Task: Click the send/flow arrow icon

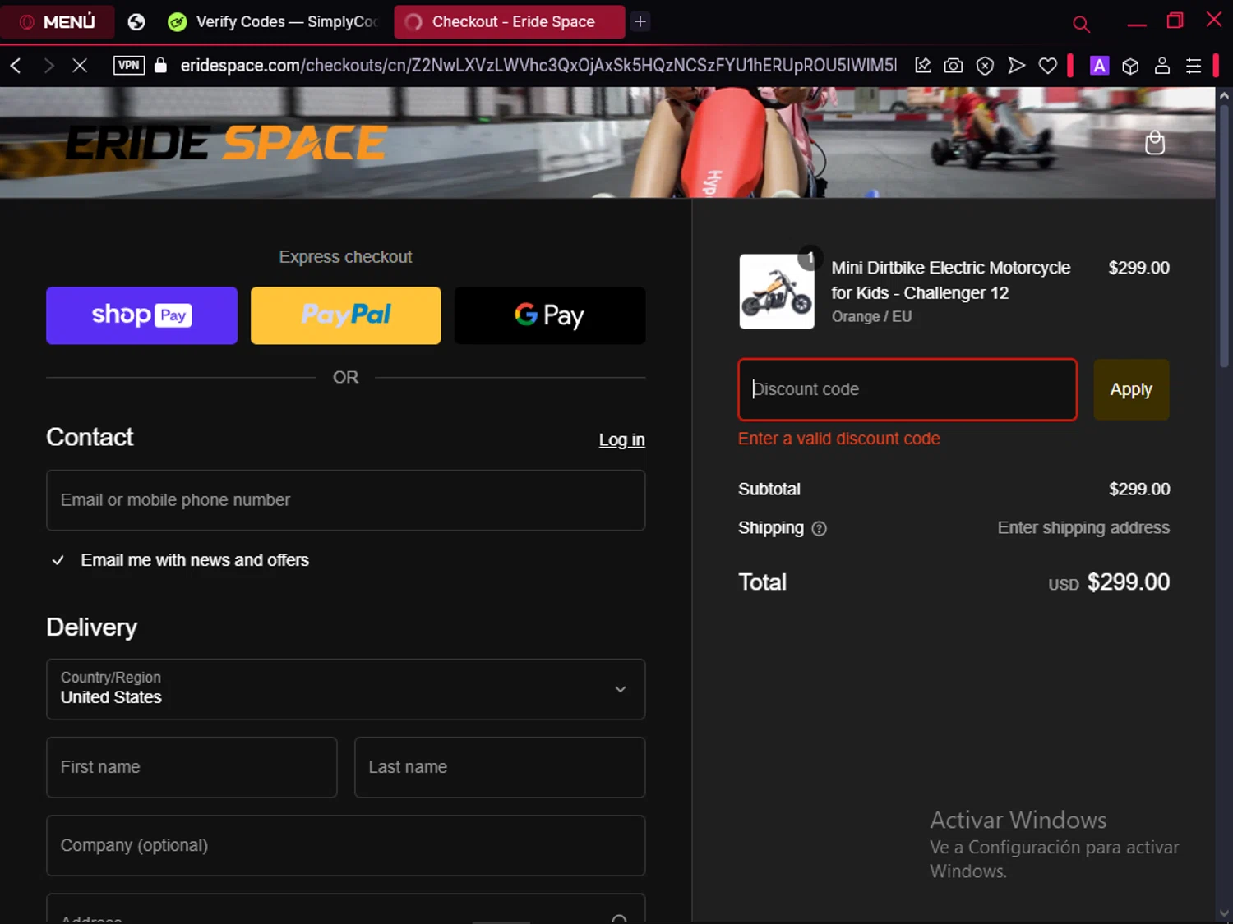Action: [x=1017, y=66]
